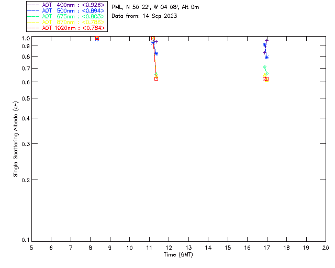Click y-axis label 0.2
Viewport: 335px width, 268px height.
pos(26,180)
